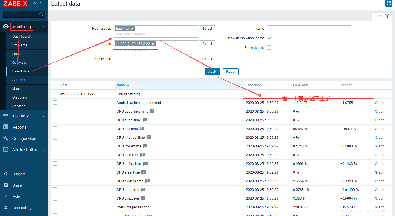Remove the hualinux host group tag
The width and height of the screenshot is (395, 216).
coord(132,28)
